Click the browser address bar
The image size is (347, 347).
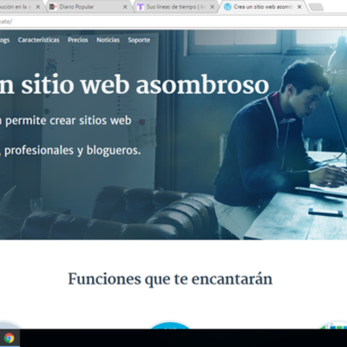[173, 21]
